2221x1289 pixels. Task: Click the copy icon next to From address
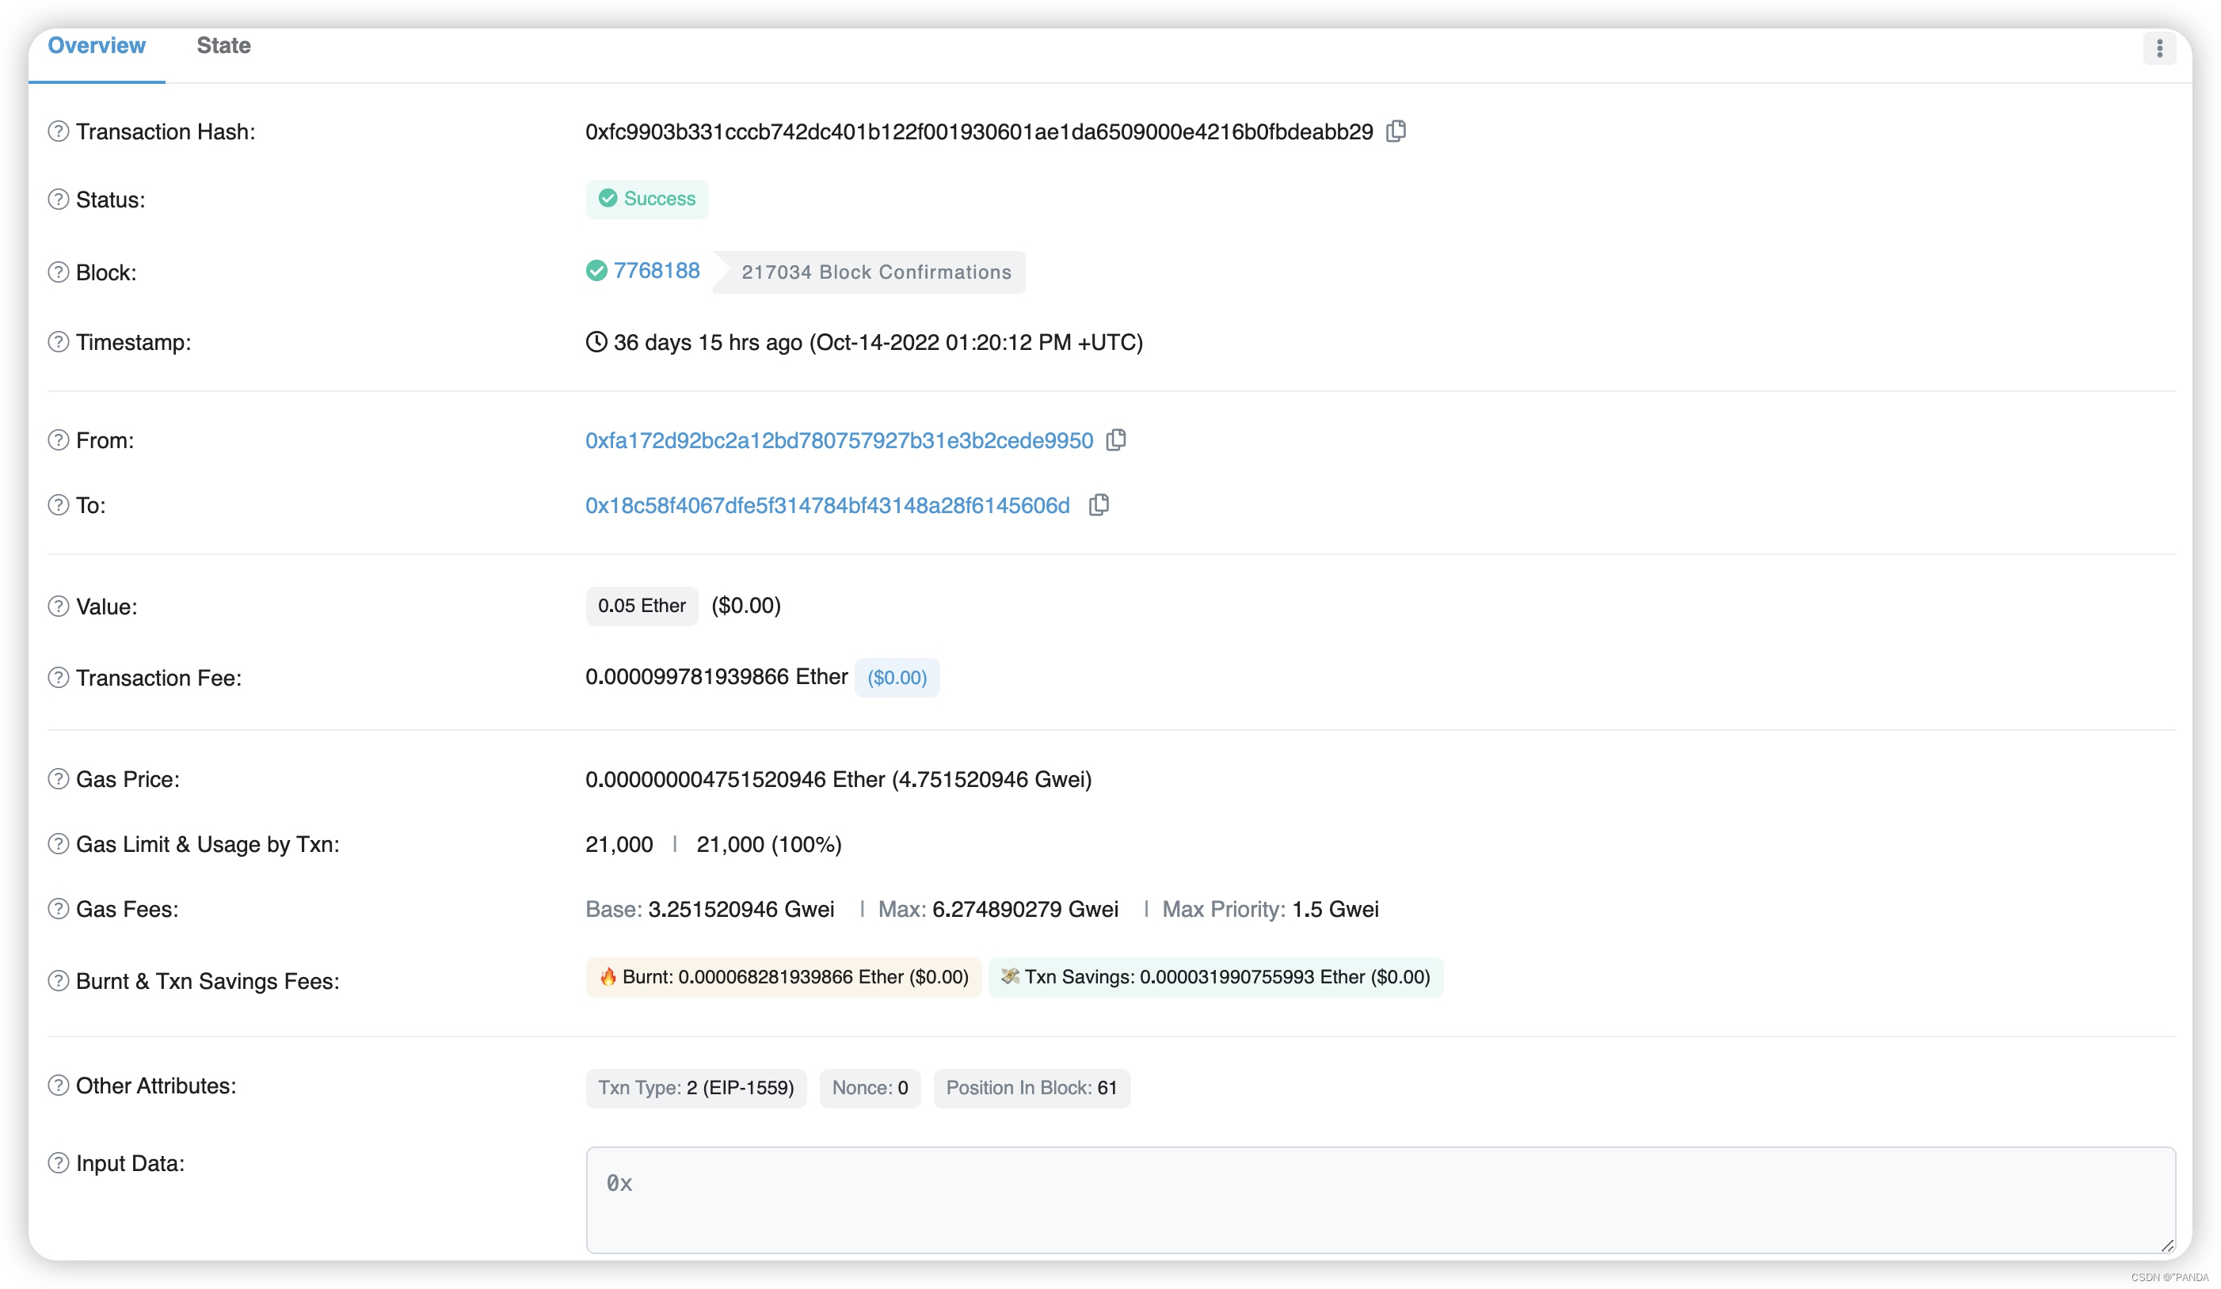tap(1118, 440)
